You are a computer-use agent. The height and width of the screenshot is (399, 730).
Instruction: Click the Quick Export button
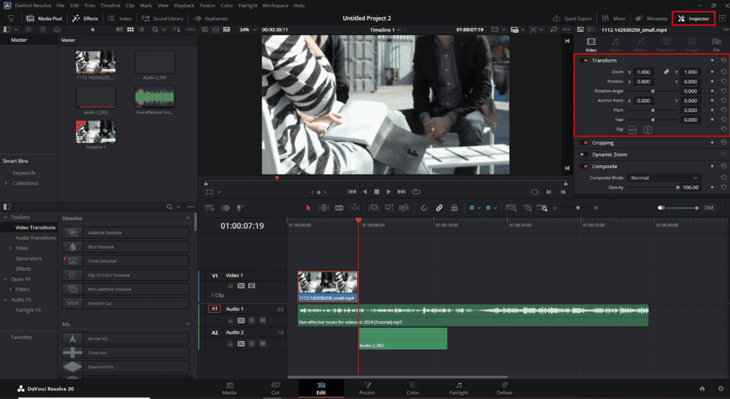[572, 19]
